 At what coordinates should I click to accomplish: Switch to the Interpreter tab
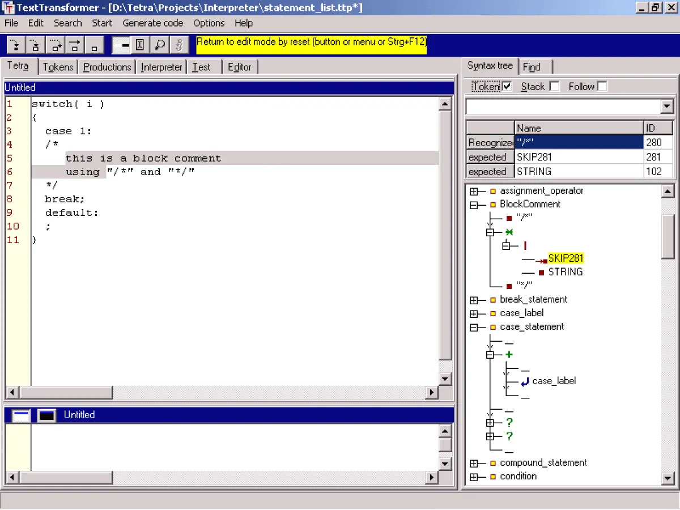161,67
